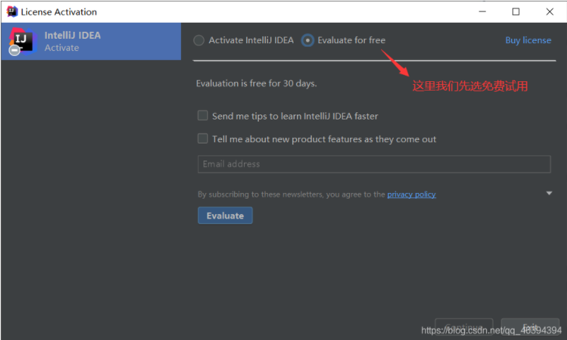Expand the newsletter details arrow
The width and height of the screenshot is (567, 340).
click(549, 193)
